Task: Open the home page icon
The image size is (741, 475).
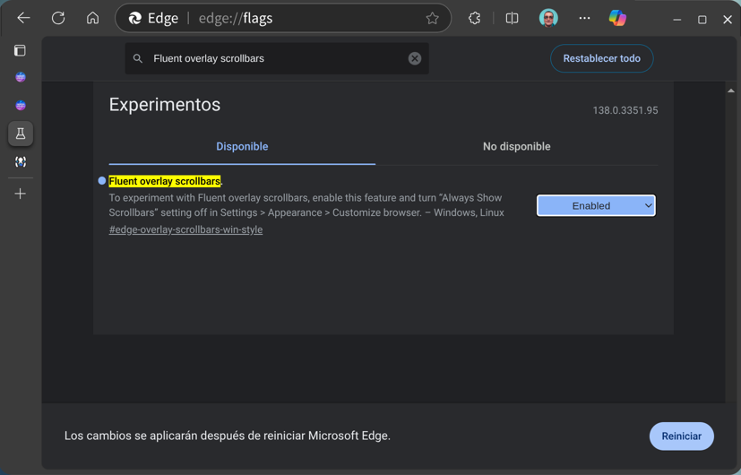Action: 92,18
